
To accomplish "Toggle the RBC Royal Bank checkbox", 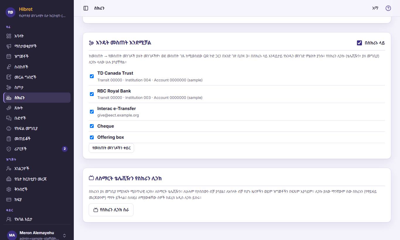I will click(92, 94).
